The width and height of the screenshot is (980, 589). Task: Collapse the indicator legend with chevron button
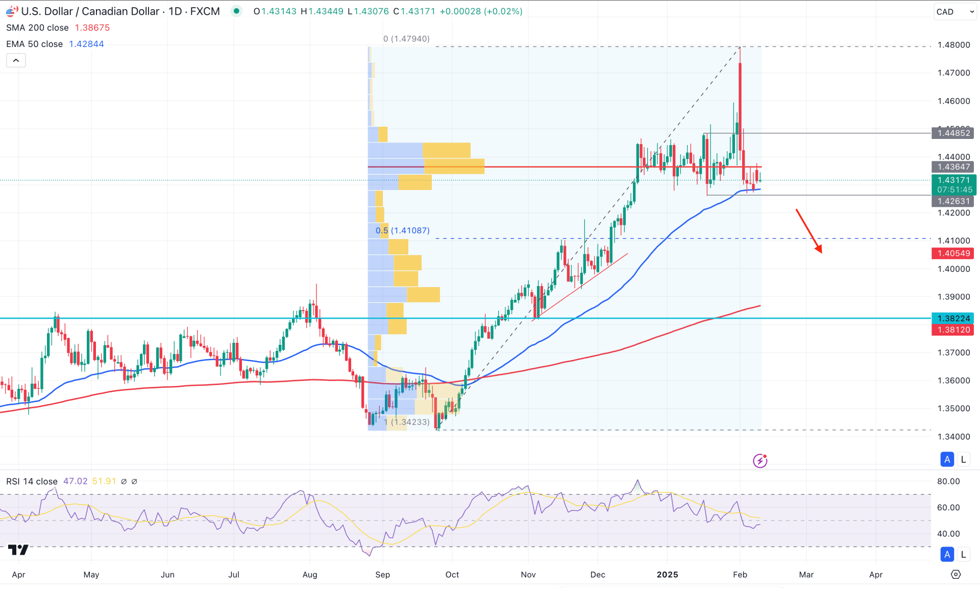coord(16,60)
